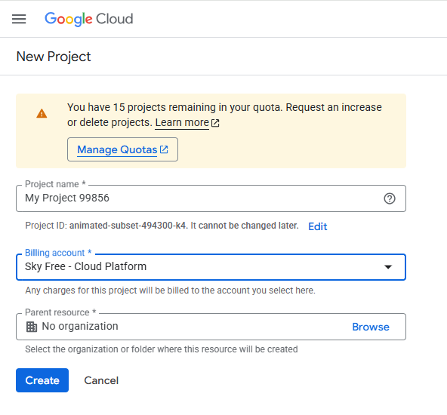Click the Google Cloud logo
Image resolution: width=447 pixels, height=415 pixels.
(x=88, y=19)
